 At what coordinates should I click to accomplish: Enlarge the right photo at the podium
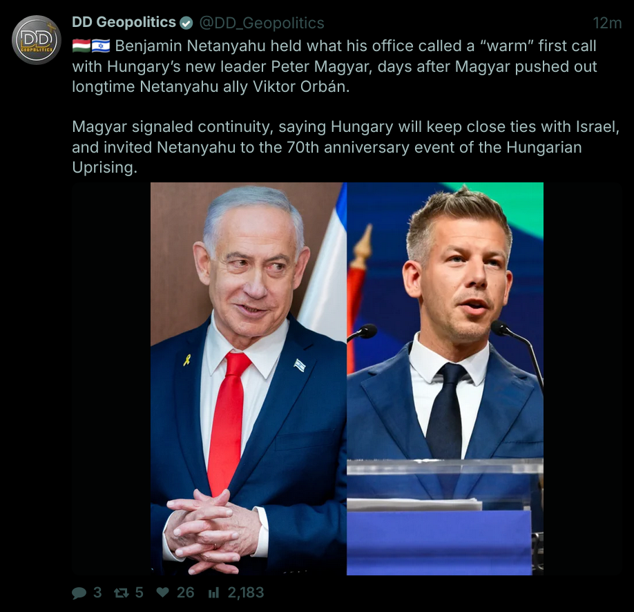point(445,379)
